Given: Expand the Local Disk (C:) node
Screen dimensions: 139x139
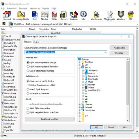Looking at the screenshot, I should [x=83, y=90].
